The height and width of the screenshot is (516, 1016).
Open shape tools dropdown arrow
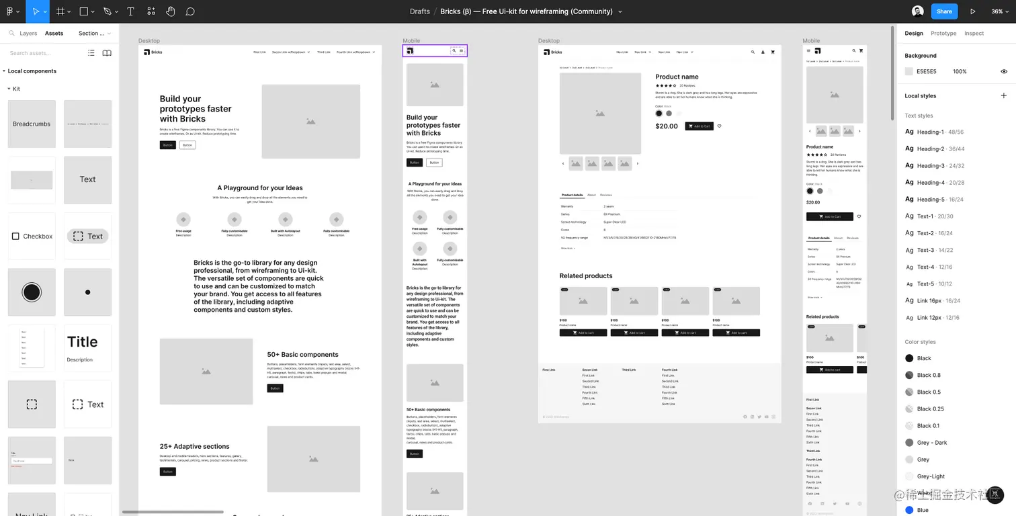tap(93, 12)
